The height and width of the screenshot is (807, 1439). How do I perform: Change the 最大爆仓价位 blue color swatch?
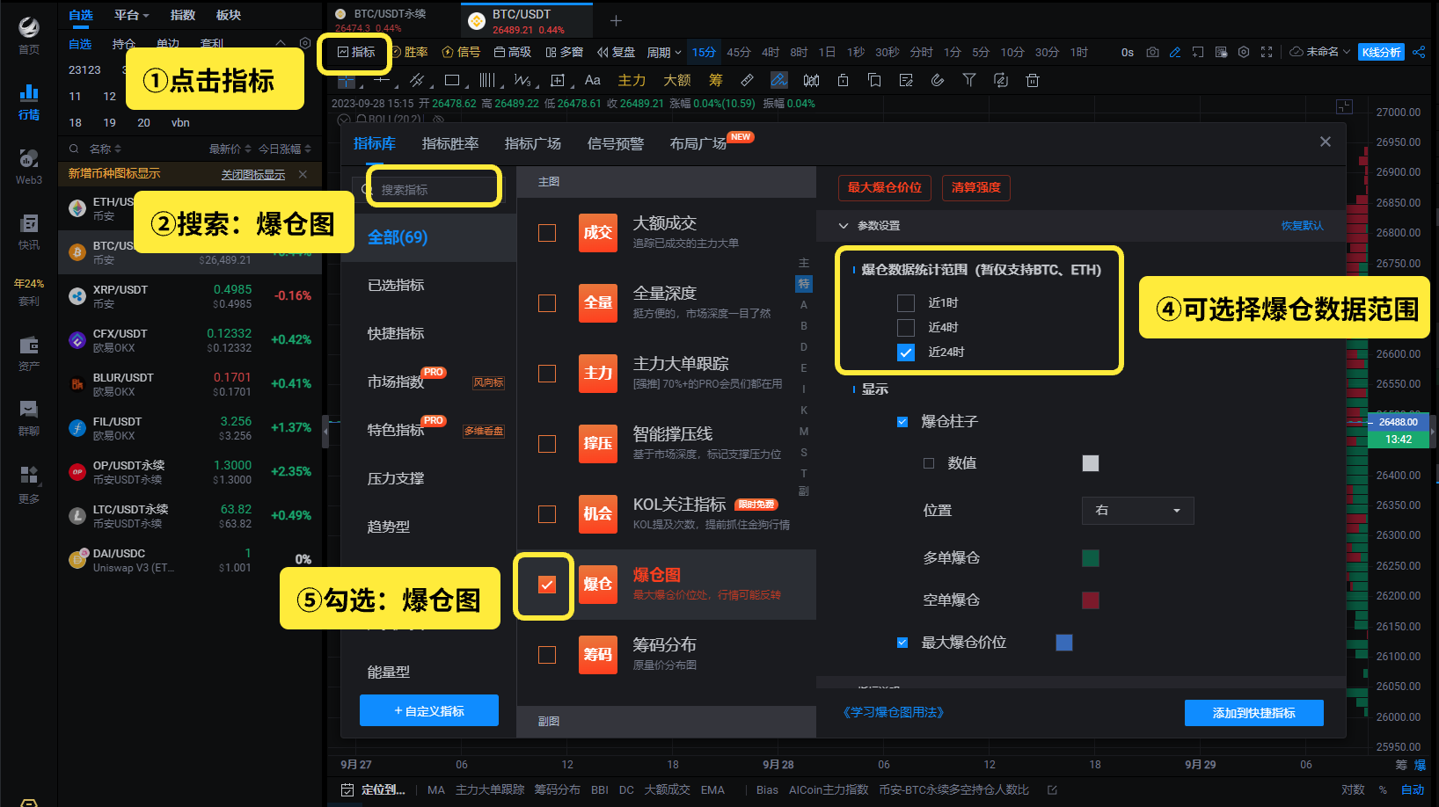tap(1064, 643)
